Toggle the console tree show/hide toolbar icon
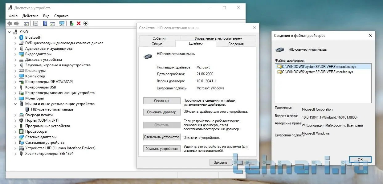 pyautogui.click(x=26, y=23)
